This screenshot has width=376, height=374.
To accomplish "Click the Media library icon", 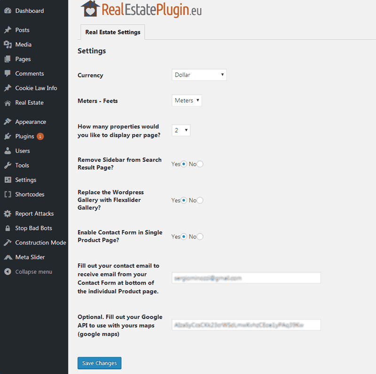I will 8,44.
